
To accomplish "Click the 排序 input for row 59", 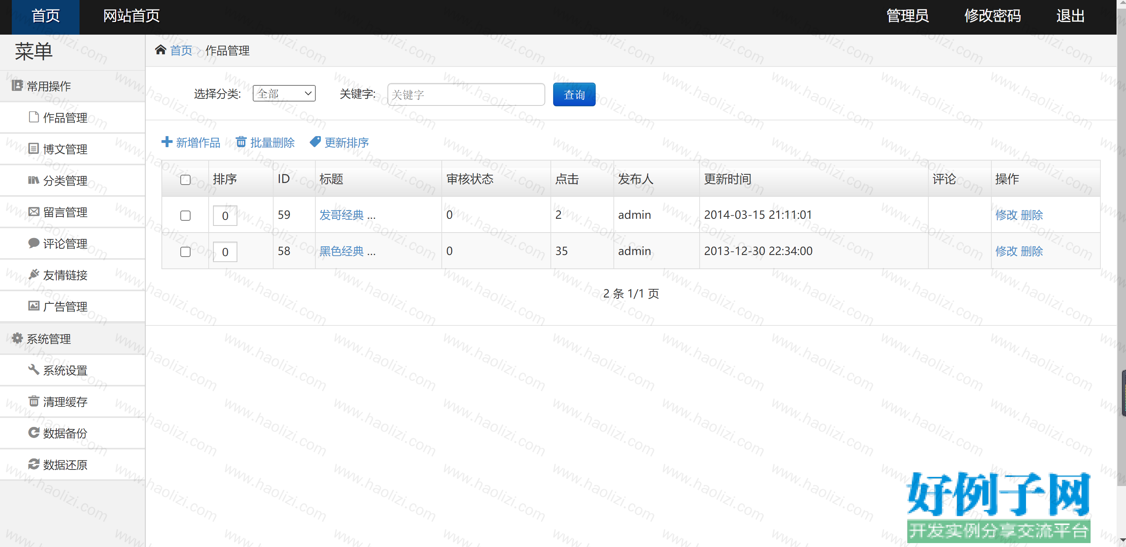I will click(225, 215).
